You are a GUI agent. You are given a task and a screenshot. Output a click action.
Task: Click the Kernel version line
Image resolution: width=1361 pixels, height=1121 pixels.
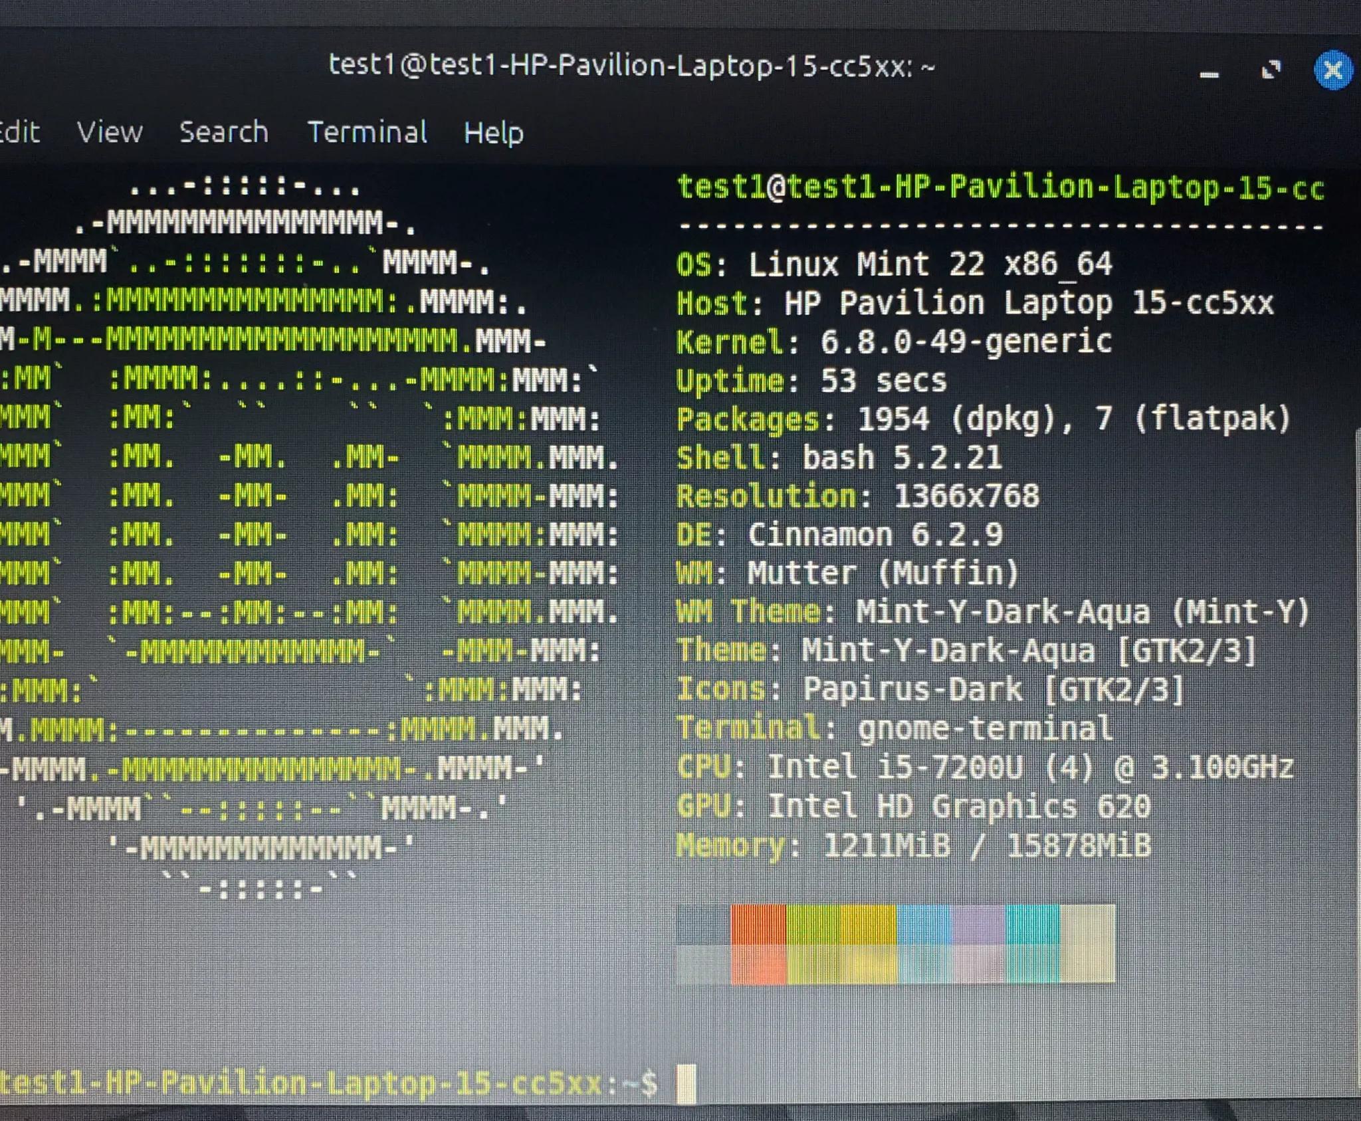[893, 342]
